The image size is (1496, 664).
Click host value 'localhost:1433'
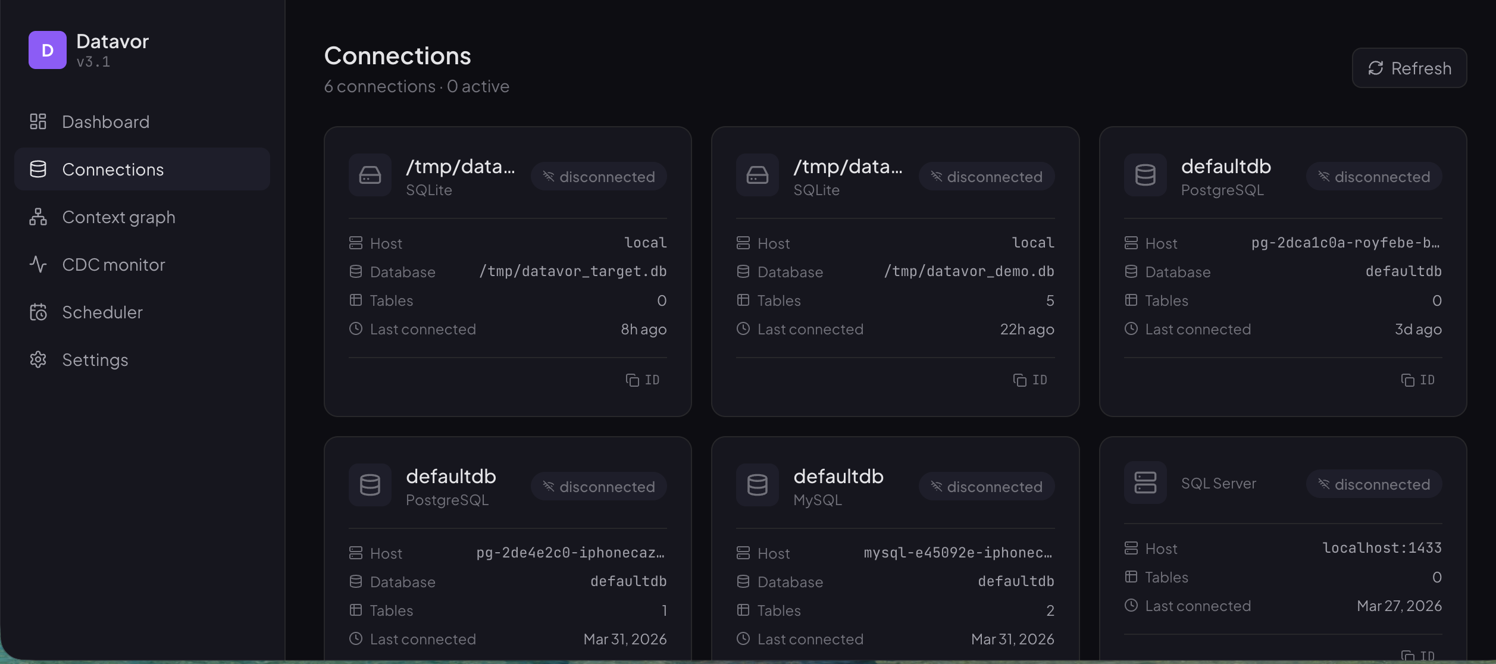pyautogui.click(x=1382, y=548)
